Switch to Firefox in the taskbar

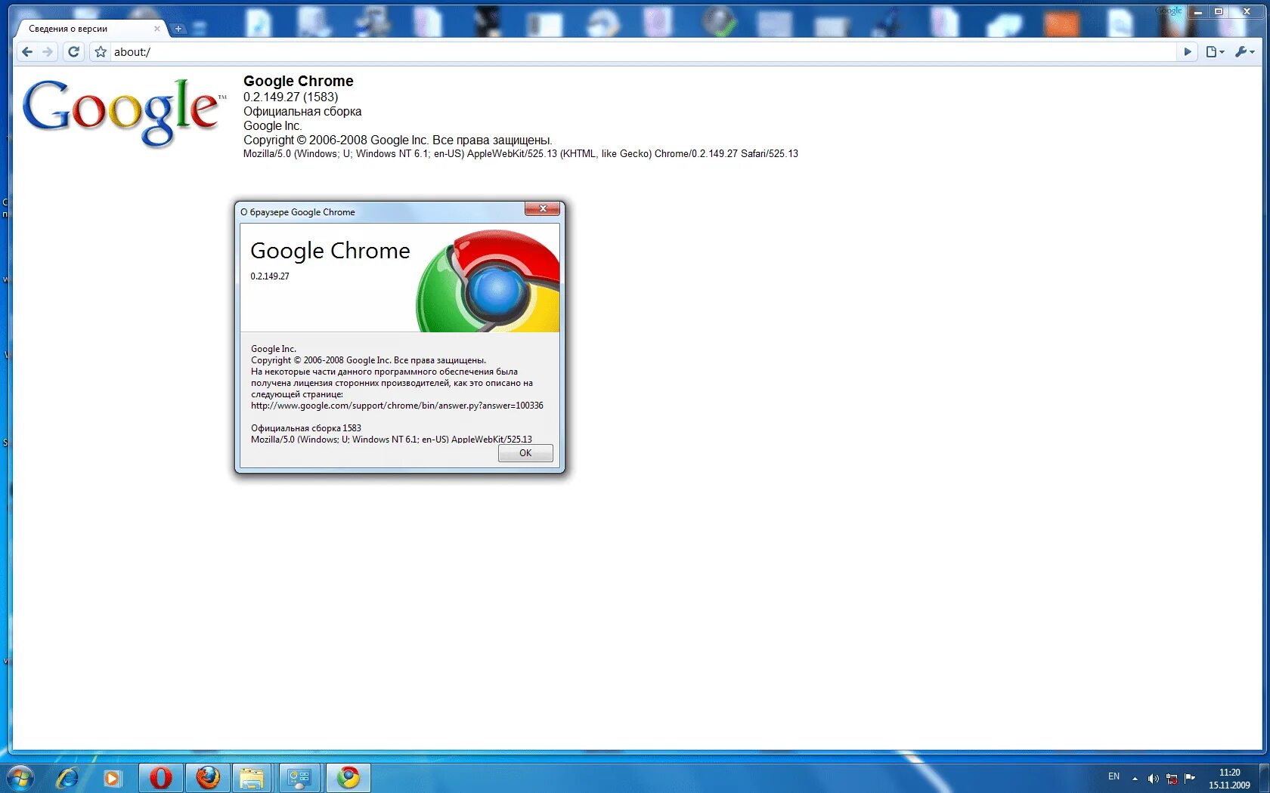point(207,777)
